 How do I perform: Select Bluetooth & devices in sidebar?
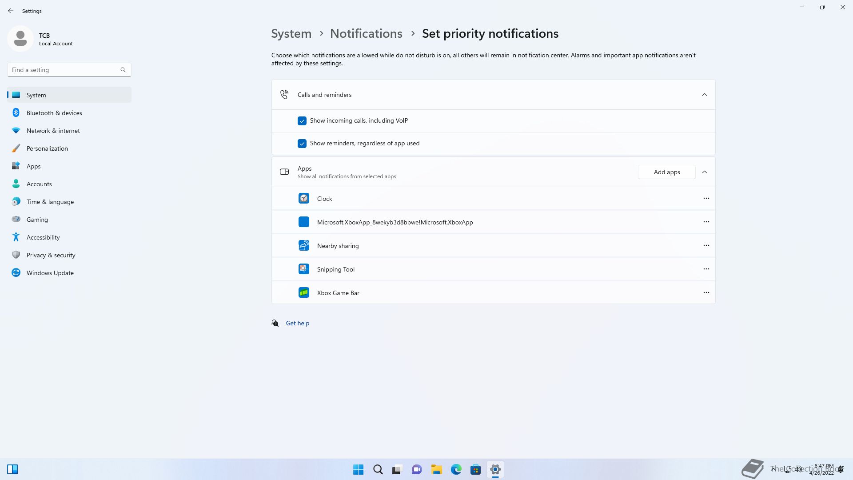[54, 113]
